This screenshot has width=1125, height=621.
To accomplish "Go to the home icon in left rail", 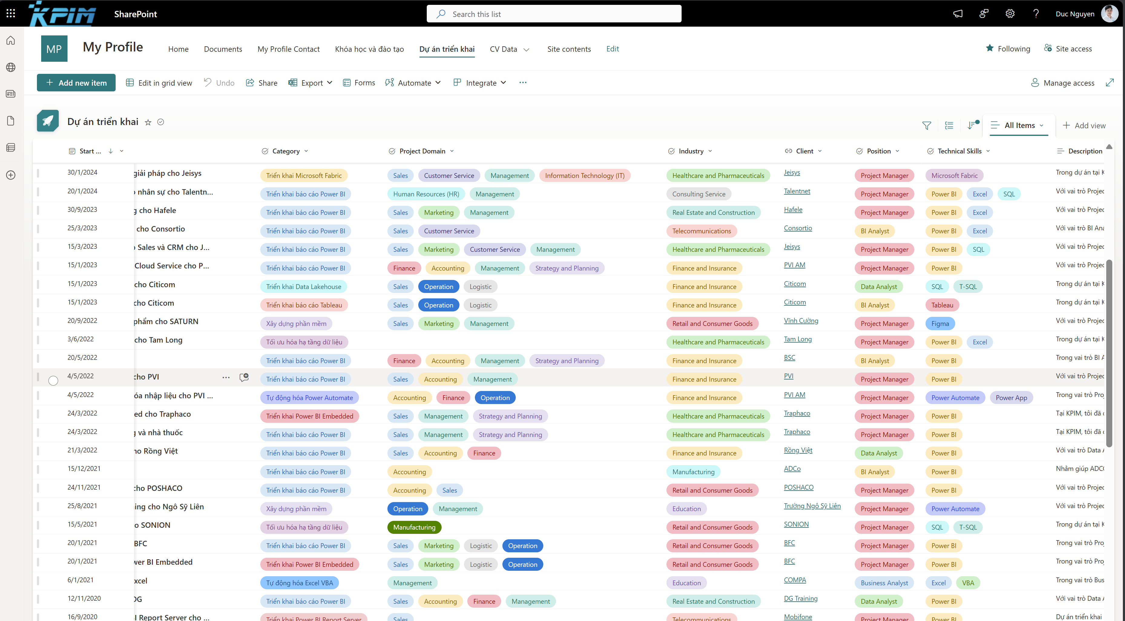I will (11, 41).
